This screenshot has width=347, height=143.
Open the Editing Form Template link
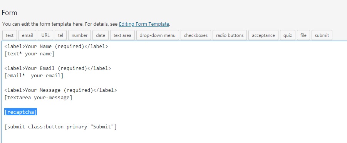(x=144, y=24)
